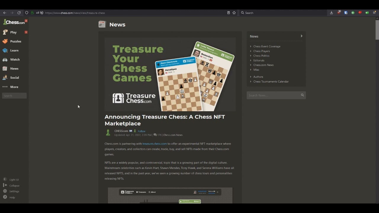Click the page header News newspaper icon
This screenshot has width=379, height=213.
102,24
